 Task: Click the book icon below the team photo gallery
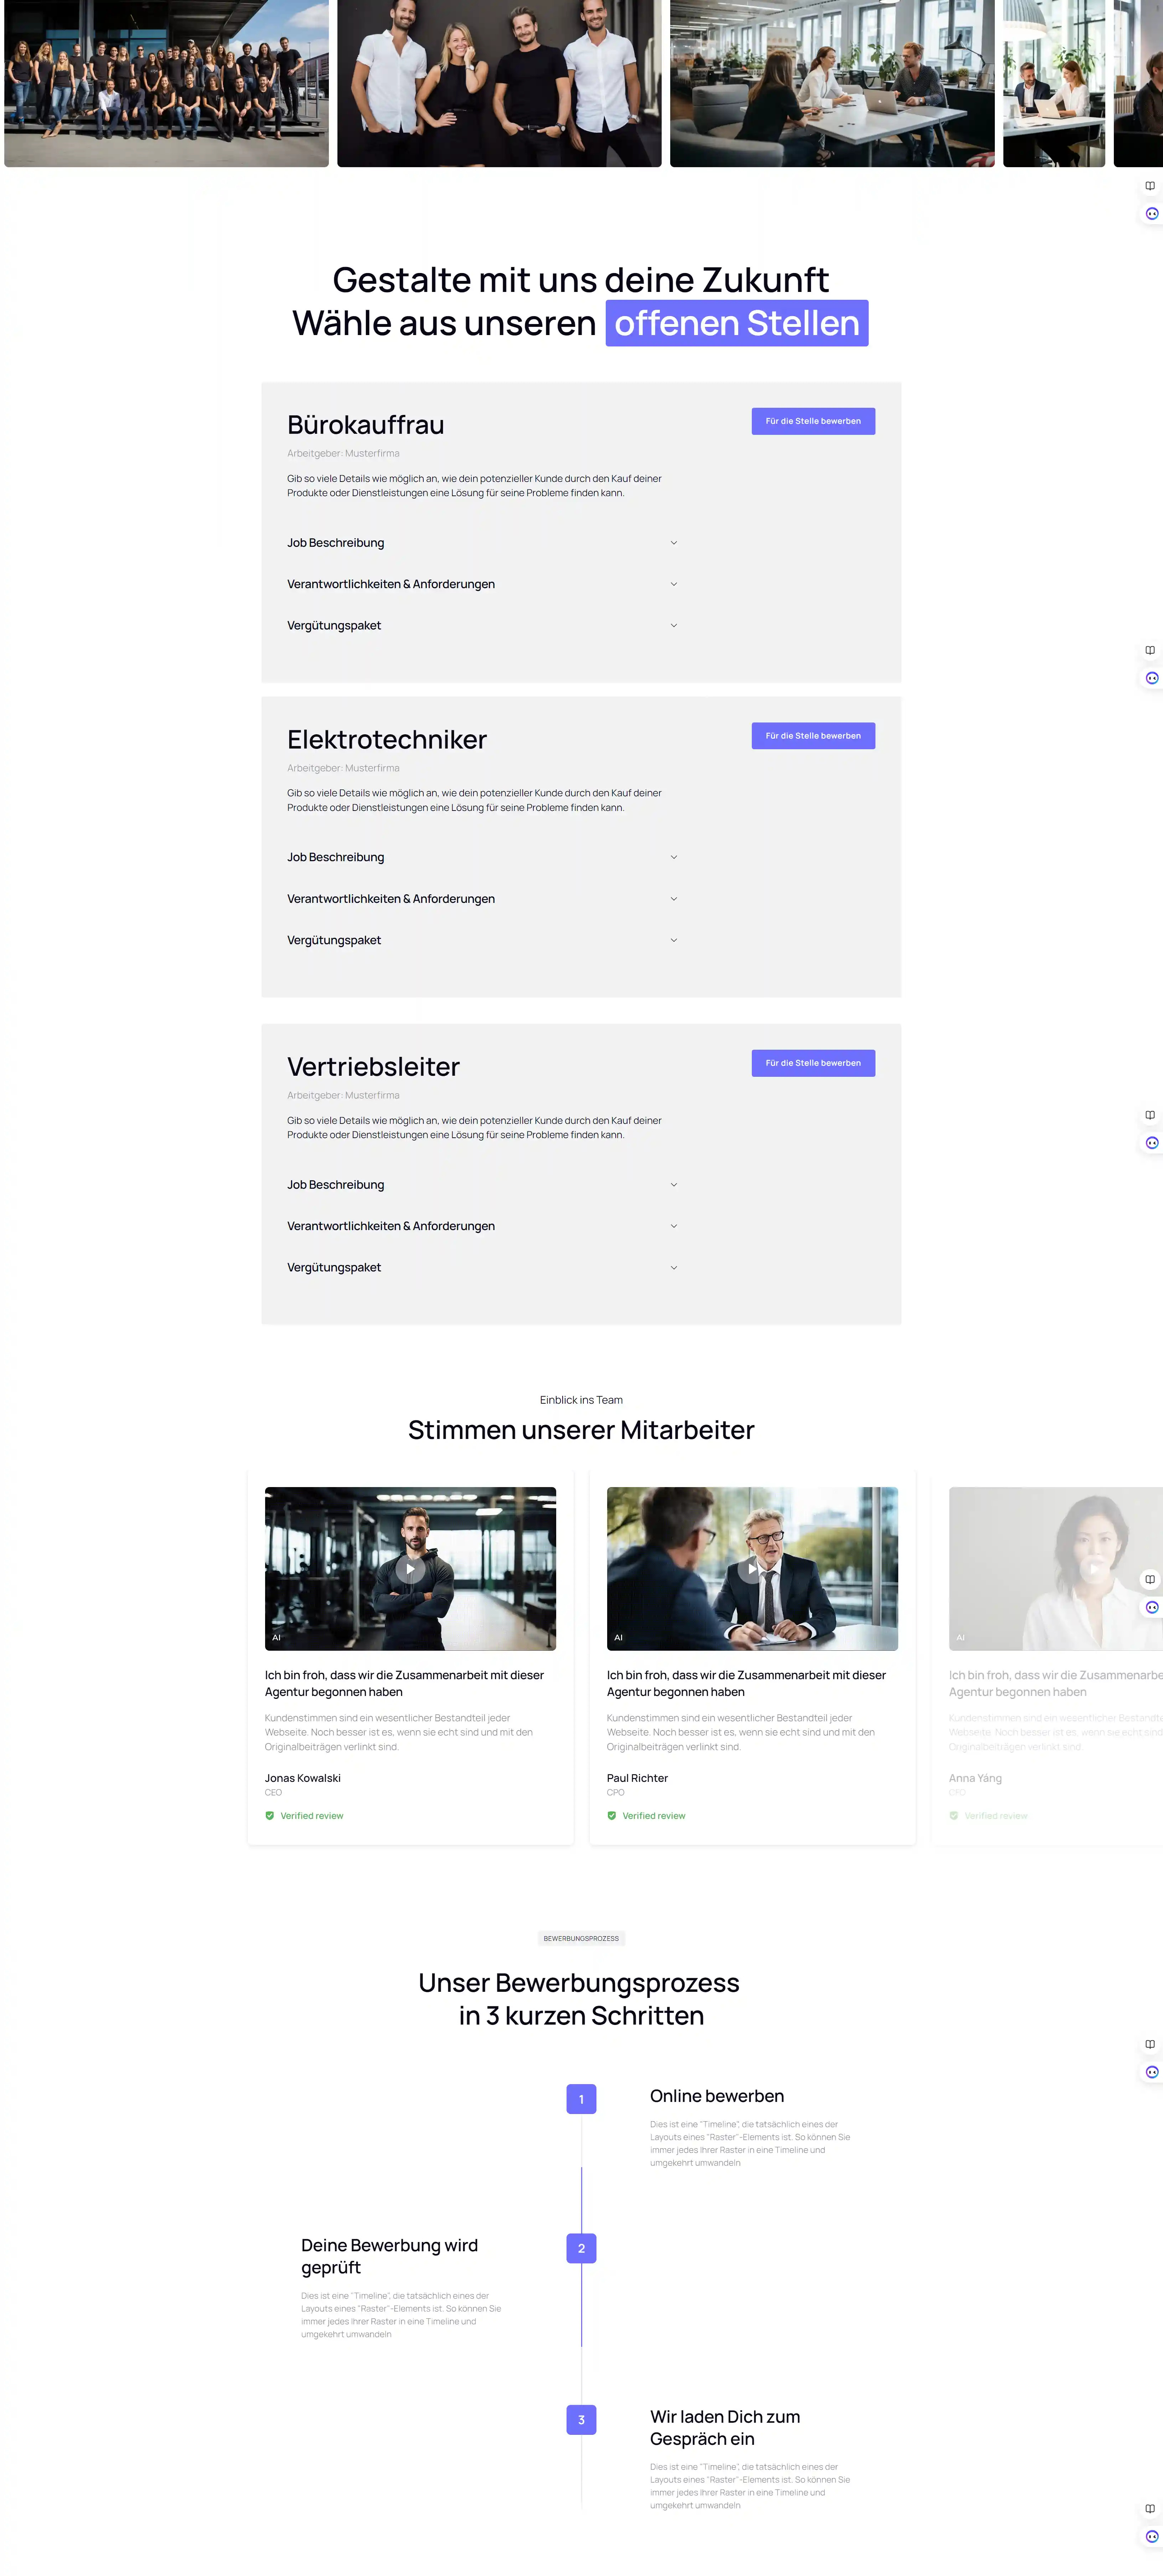click(x=1150, y=186)
